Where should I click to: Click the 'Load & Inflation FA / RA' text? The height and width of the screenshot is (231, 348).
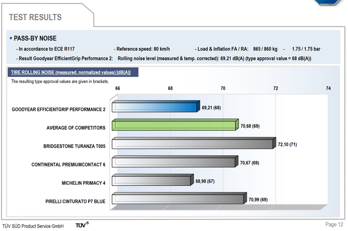click(x=223, y=49)
